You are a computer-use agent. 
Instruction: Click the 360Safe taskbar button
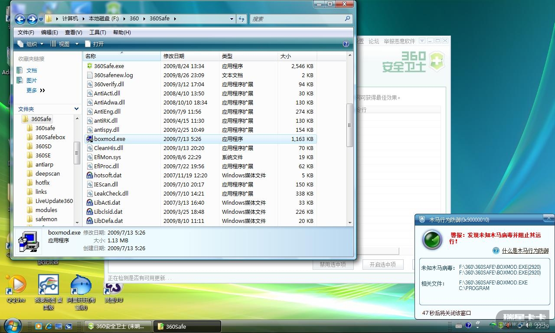[187, 326]
